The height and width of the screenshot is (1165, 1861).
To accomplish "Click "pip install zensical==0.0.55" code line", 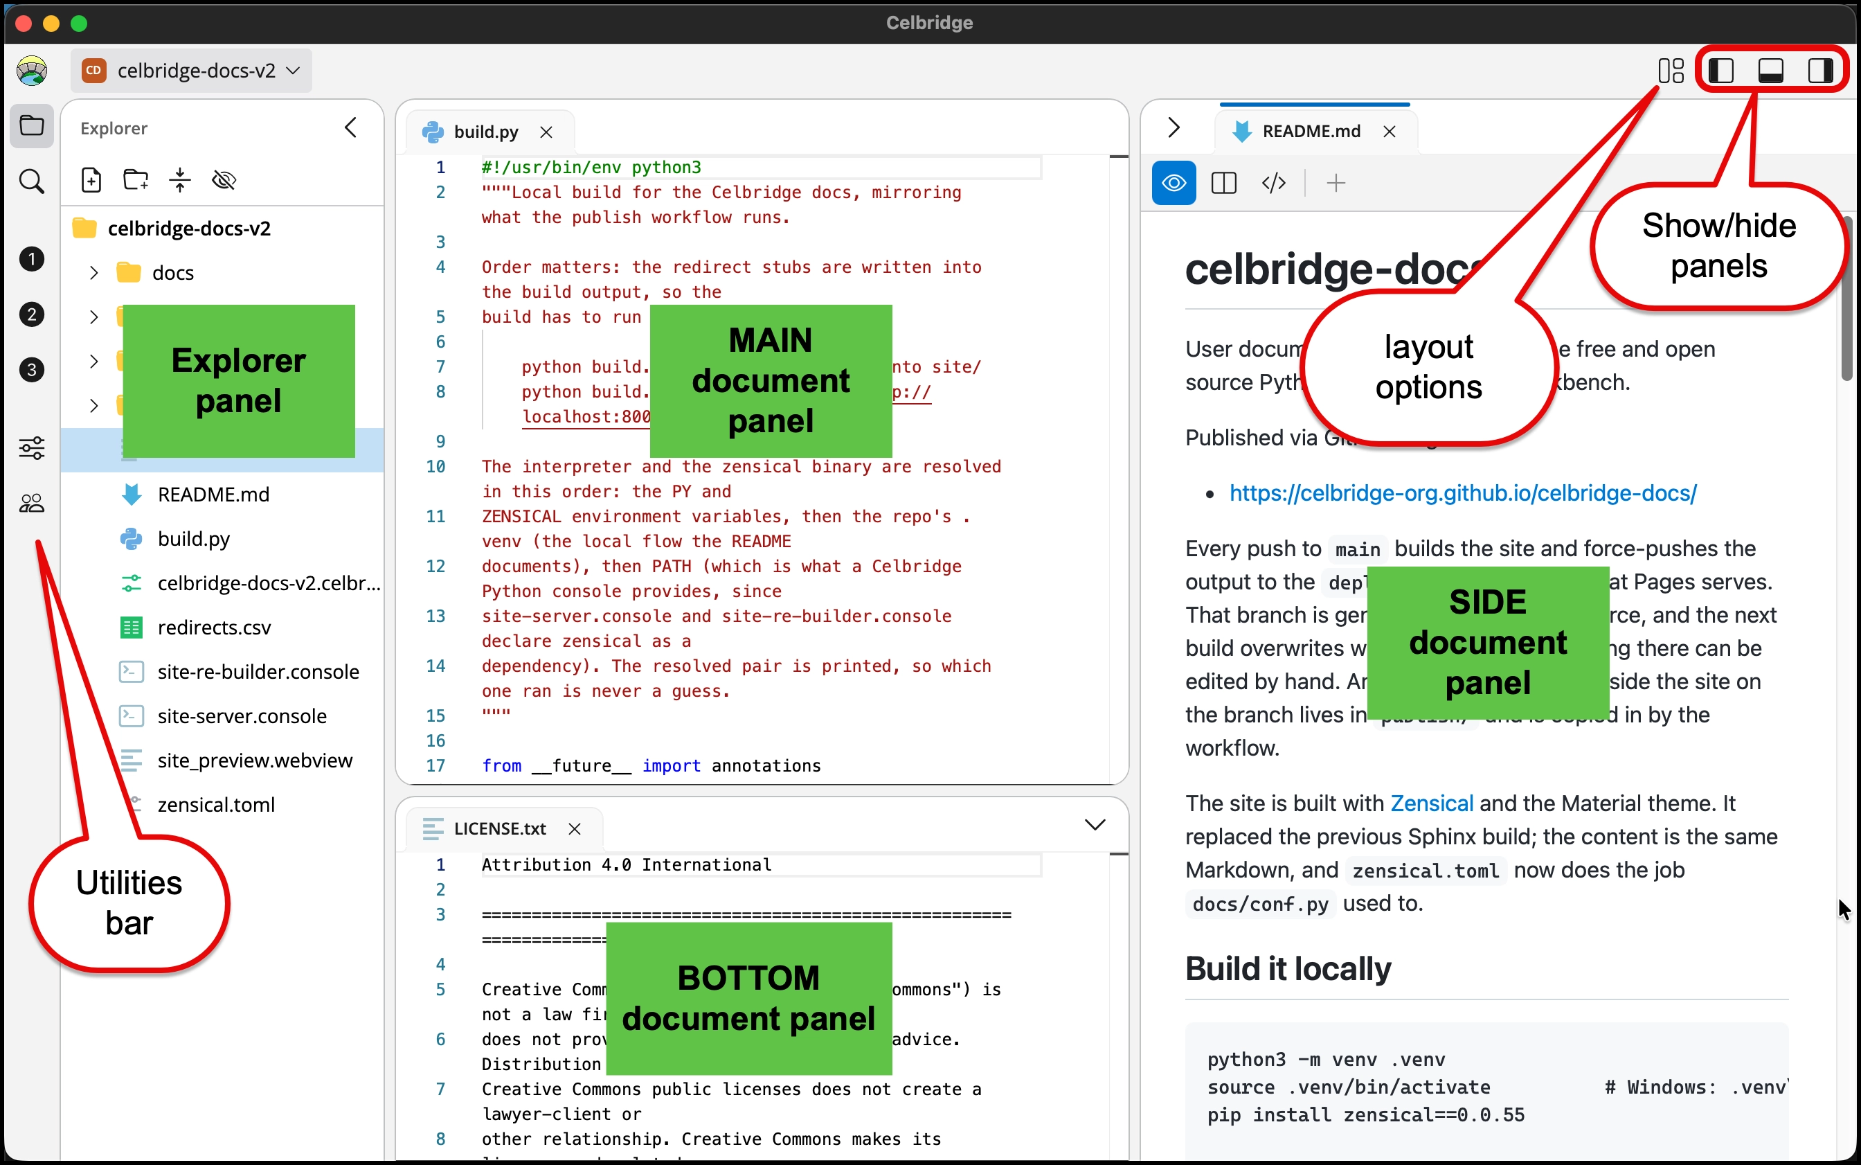I will tap(1365, 1115).
